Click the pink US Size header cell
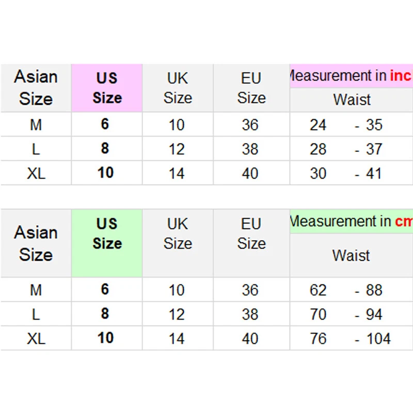This screenshot has height=413, width=413. tap(107, 88)
